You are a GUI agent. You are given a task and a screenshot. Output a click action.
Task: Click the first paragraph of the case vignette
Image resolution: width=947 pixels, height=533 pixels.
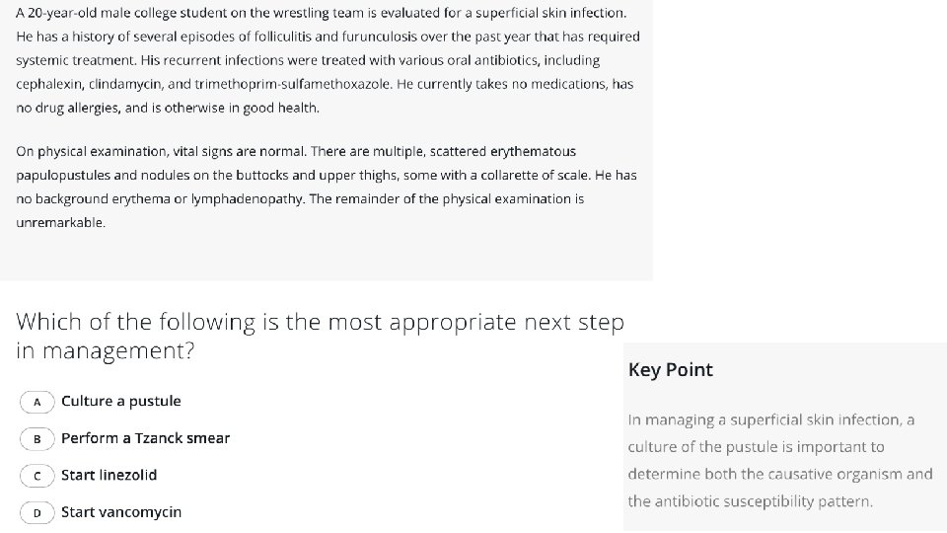click(326, 60)
